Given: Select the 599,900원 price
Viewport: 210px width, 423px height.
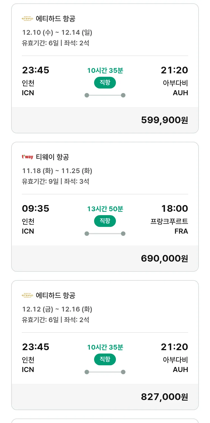Looking at the screenshot, I should [x=164, y=120].
